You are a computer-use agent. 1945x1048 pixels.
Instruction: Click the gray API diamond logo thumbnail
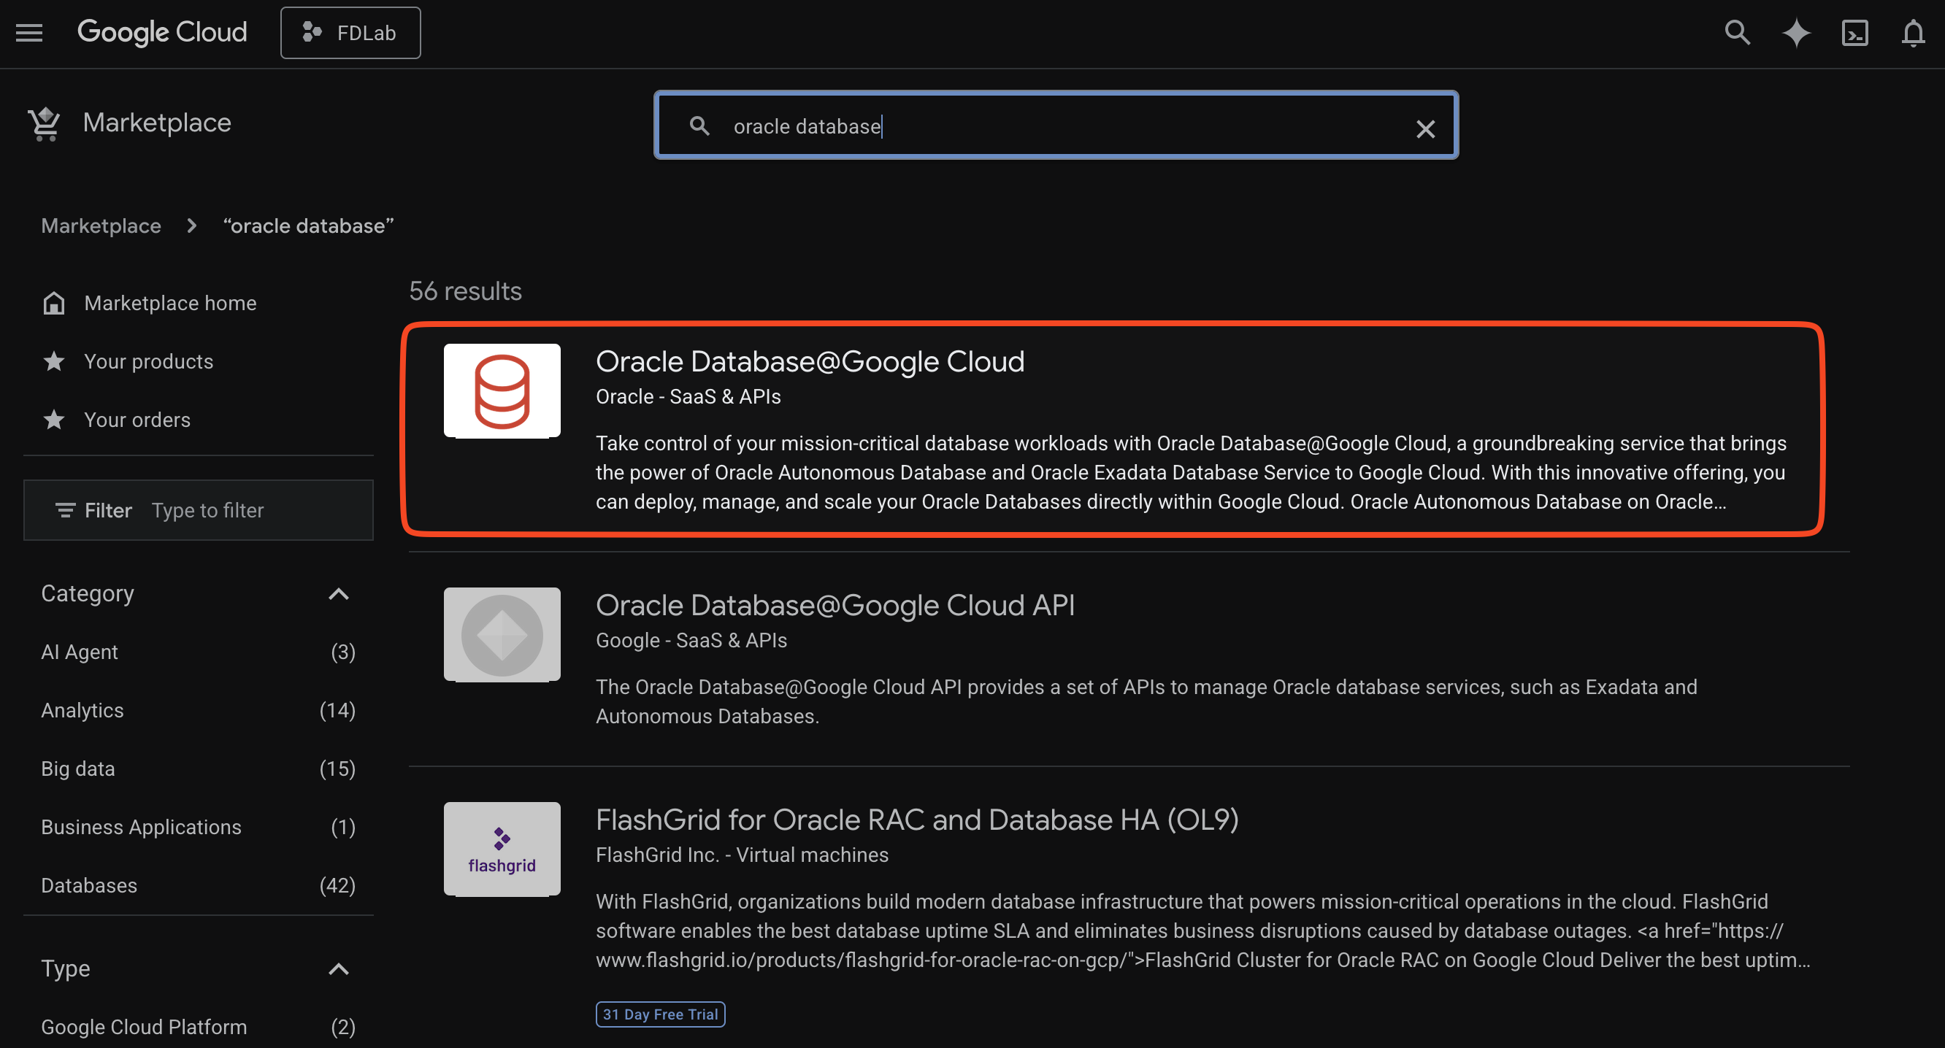(502, 634)
